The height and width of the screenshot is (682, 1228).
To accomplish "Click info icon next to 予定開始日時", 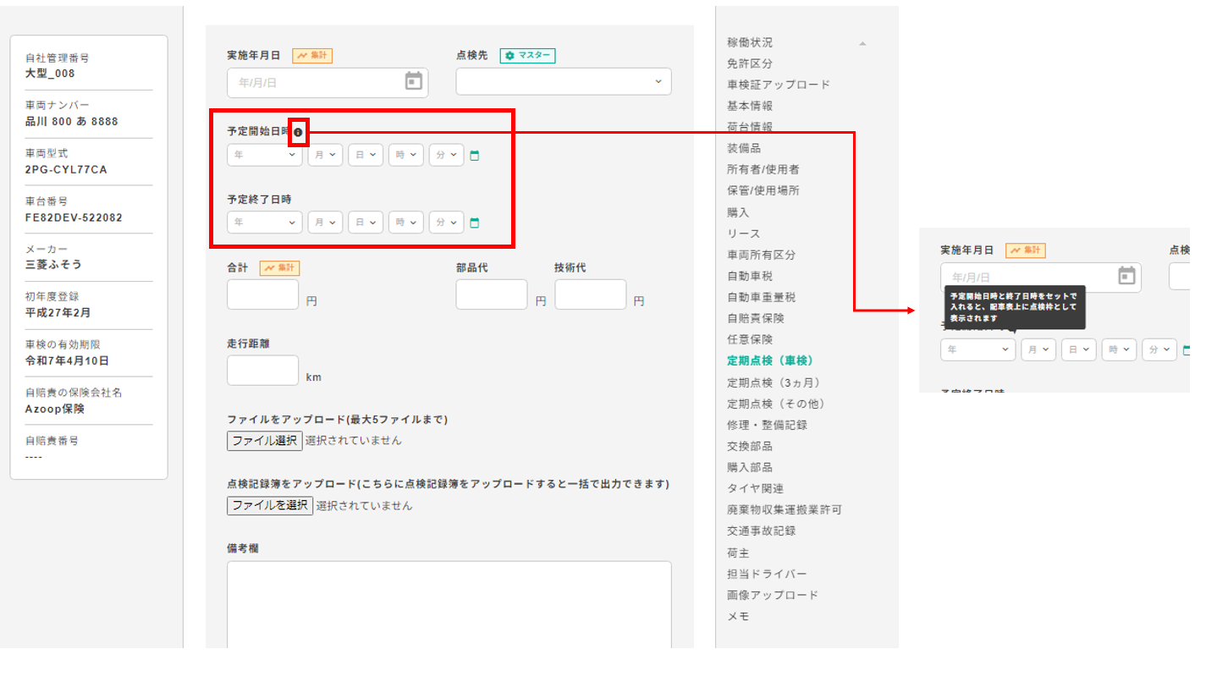I will (x=298, y=132).
